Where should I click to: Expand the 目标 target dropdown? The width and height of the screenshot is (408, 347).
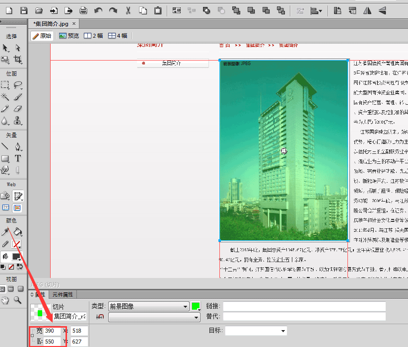256,331
